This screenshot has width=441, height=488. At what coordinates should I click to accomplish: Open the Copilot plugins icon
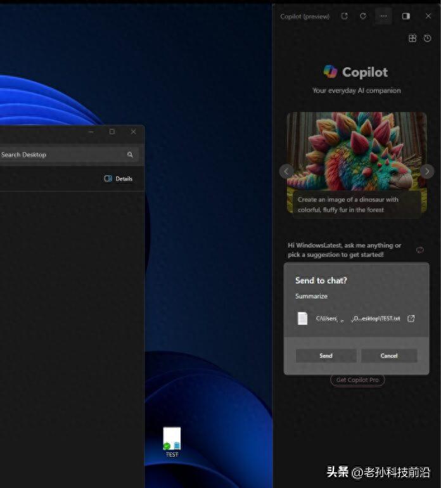click(x=412, y=38)
